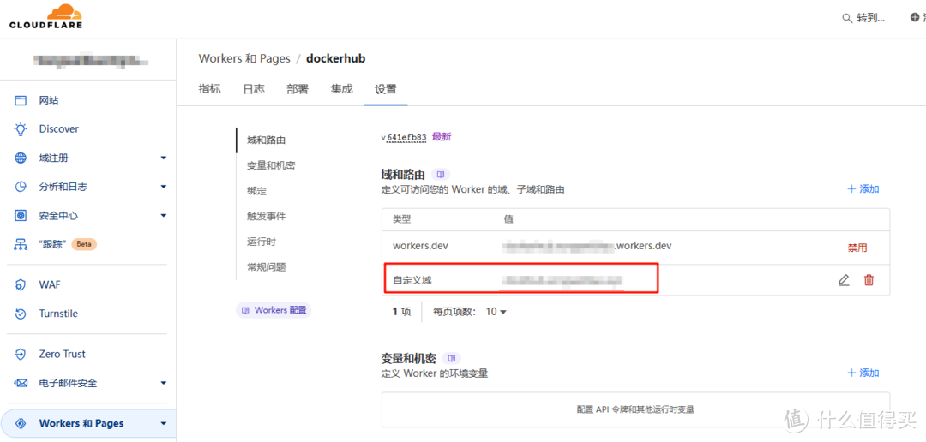The image size is (926, 442).
Task: Open the Workers 和 Pages breadcrumb link
Action: coord(244,58)
